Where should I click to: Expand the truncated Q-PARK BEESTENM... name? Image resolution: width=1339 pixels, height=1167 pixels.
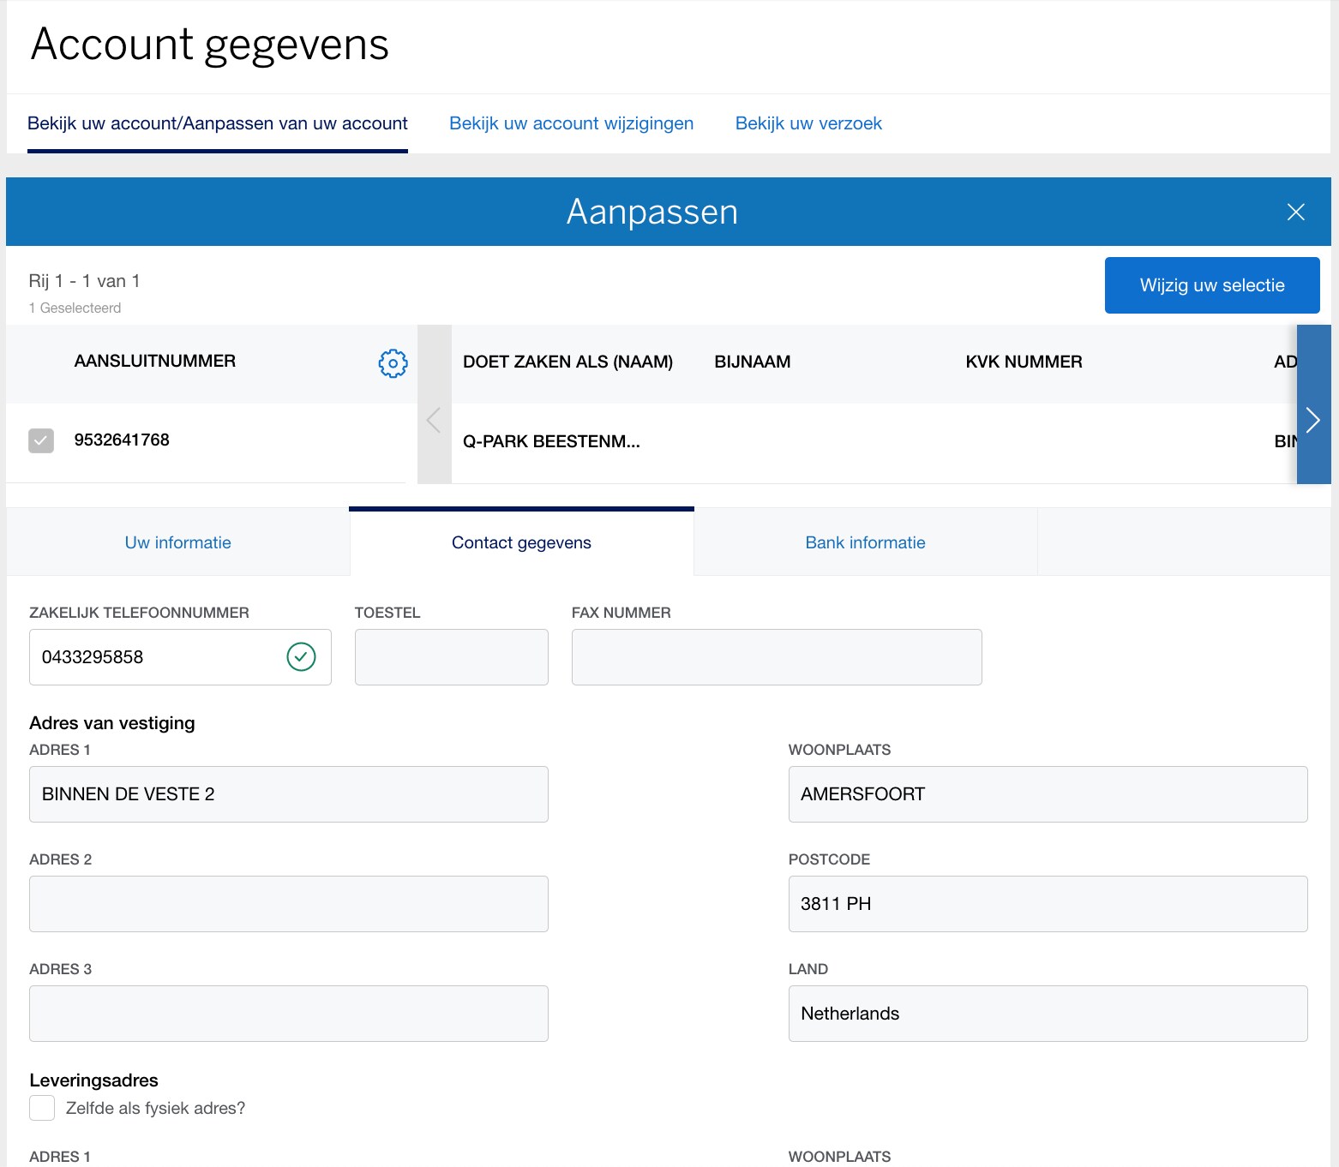click(x=552, y=441)
